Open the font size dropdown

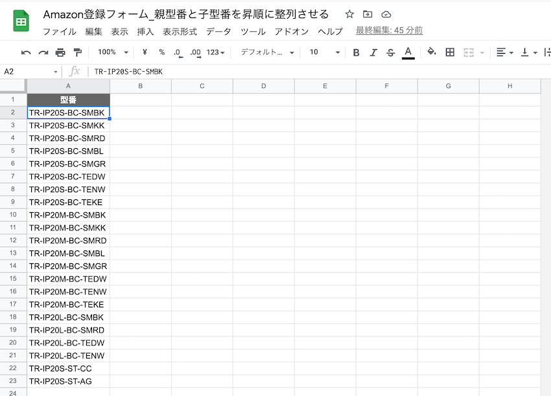coord(324,52)
